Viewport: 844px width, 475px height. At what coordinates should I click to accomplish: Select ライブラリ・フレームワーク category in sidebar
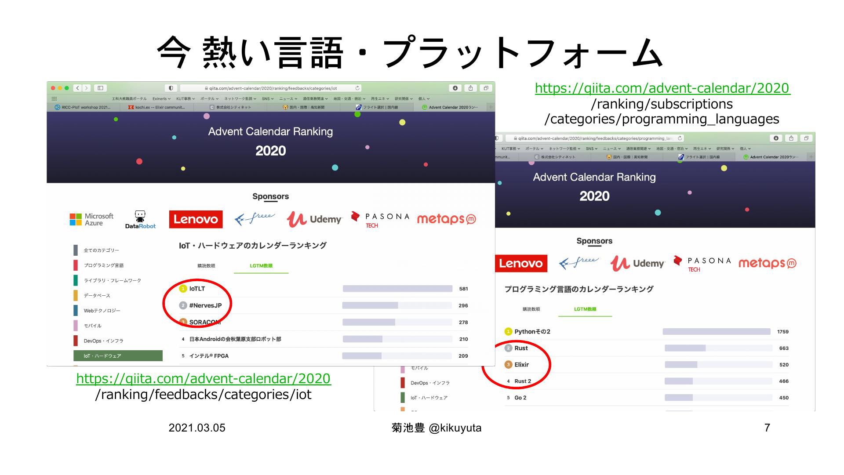[113, 280]
